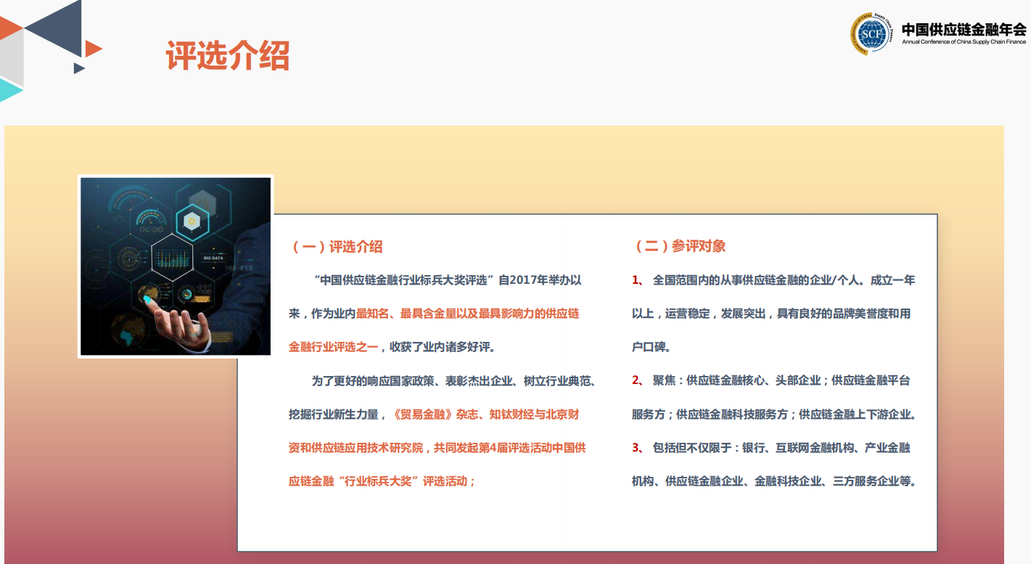This screenshot has height=564, width=1031.
Task: Click the Annual Conference of China Supply Chain Finance subtitle
Action: [x=964, y=42]
